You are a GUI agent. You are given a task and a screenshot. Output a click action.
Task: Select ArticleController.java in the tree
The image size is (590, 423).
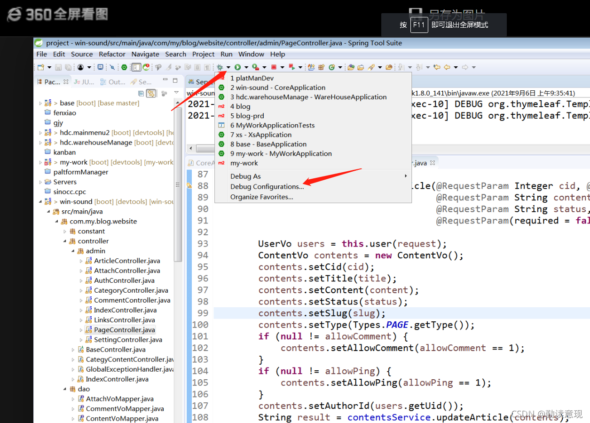point(123,261)
